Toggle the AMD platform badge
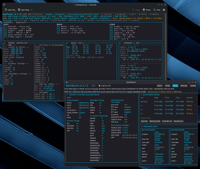Image resolution: width=200 pixels, height=169 pixels. coord(93,86)
